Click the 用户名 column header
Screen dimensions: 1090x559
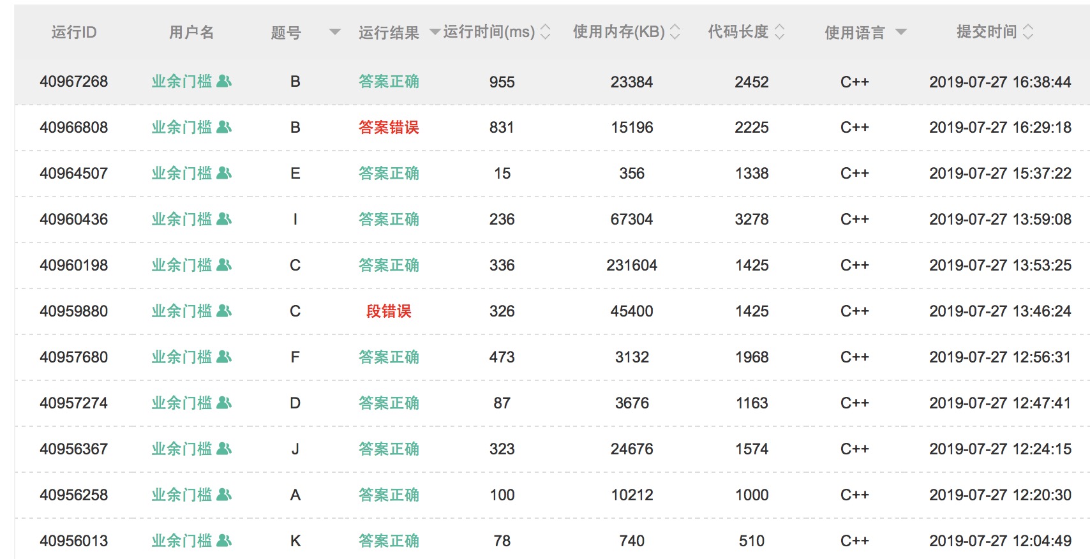tap(191, 33)
